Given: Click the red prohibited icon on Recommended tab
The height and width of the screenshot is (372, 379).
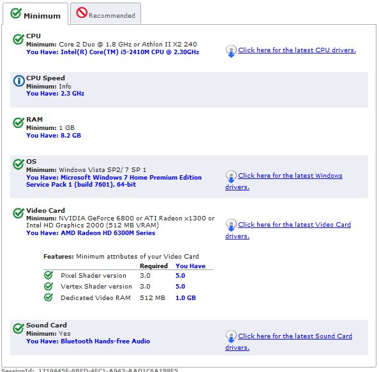Looking at the screenshot, I should click(82, 13).
